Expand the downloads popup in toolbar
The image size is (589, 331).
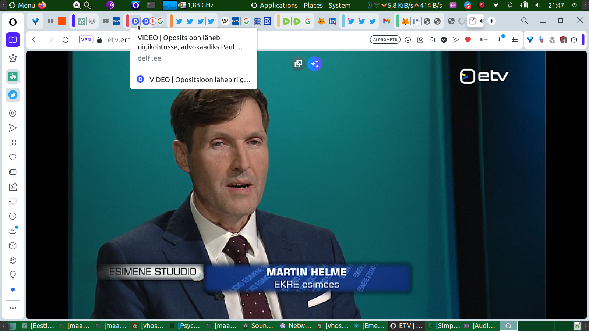click(500, 40)
